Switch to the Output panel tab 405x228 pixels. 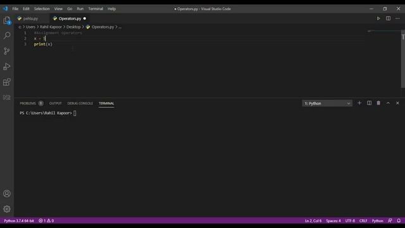(x=55, y=103)
